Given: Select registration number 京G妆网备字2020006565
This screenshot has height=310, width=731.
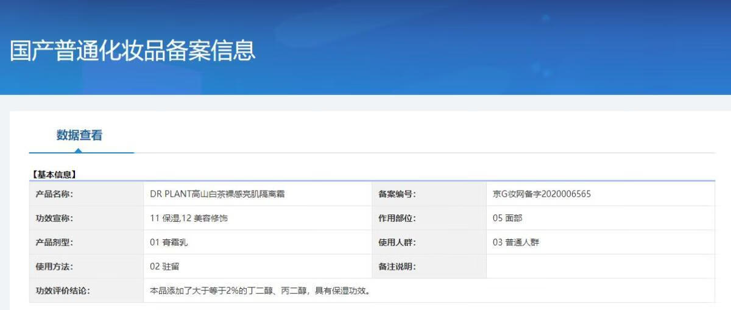Looking at the screenshot, I should [x=542, y=194].
